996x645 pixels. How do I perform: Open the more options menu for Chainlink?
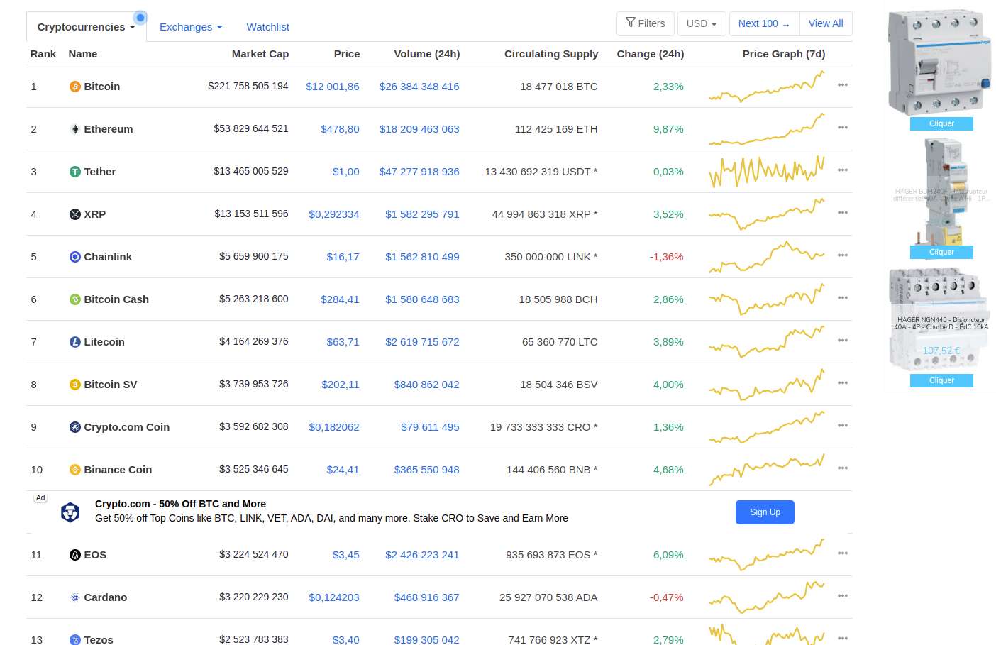[x=843, y=255]
